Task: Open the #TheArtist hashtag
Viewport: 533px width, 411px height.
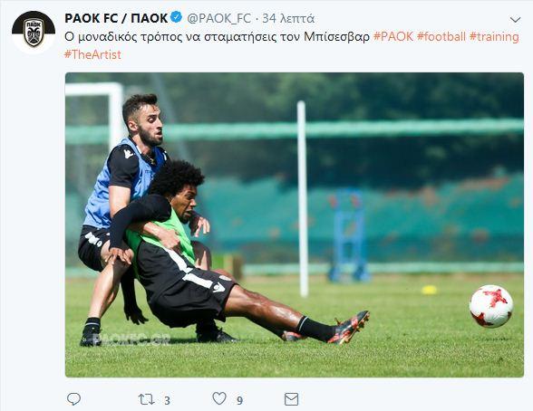Action: pyautogui.click(x=92, y=54)
